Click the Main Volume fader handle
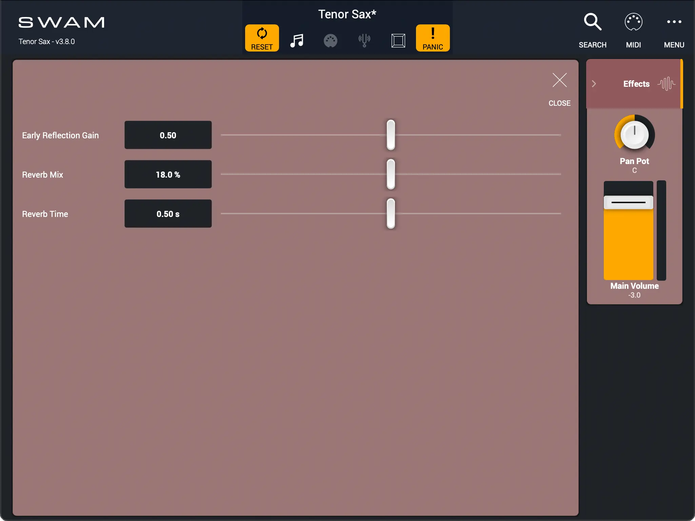This screenshot has height=521, width=695. pos(628,202)
